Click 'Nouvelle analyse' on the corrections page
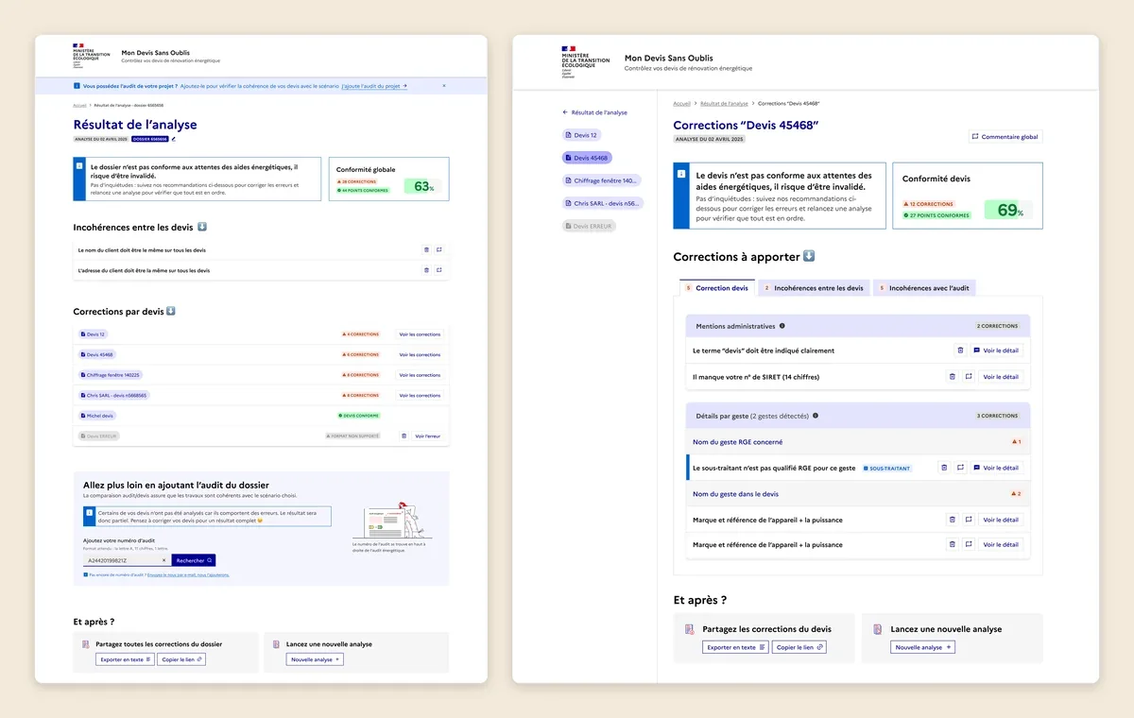The width and height of the screenshot is (1134, 718). 922,647
